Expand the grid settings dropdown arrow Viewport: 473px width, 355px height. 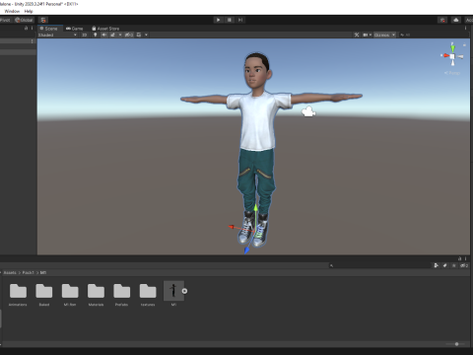[x=146, y=35]
